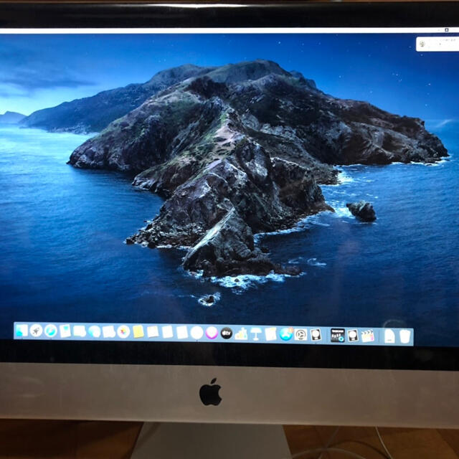Open pink-ringed Music icon in Dock
Viewport: 459px width, 459px height.
click(x=212, y=333)
